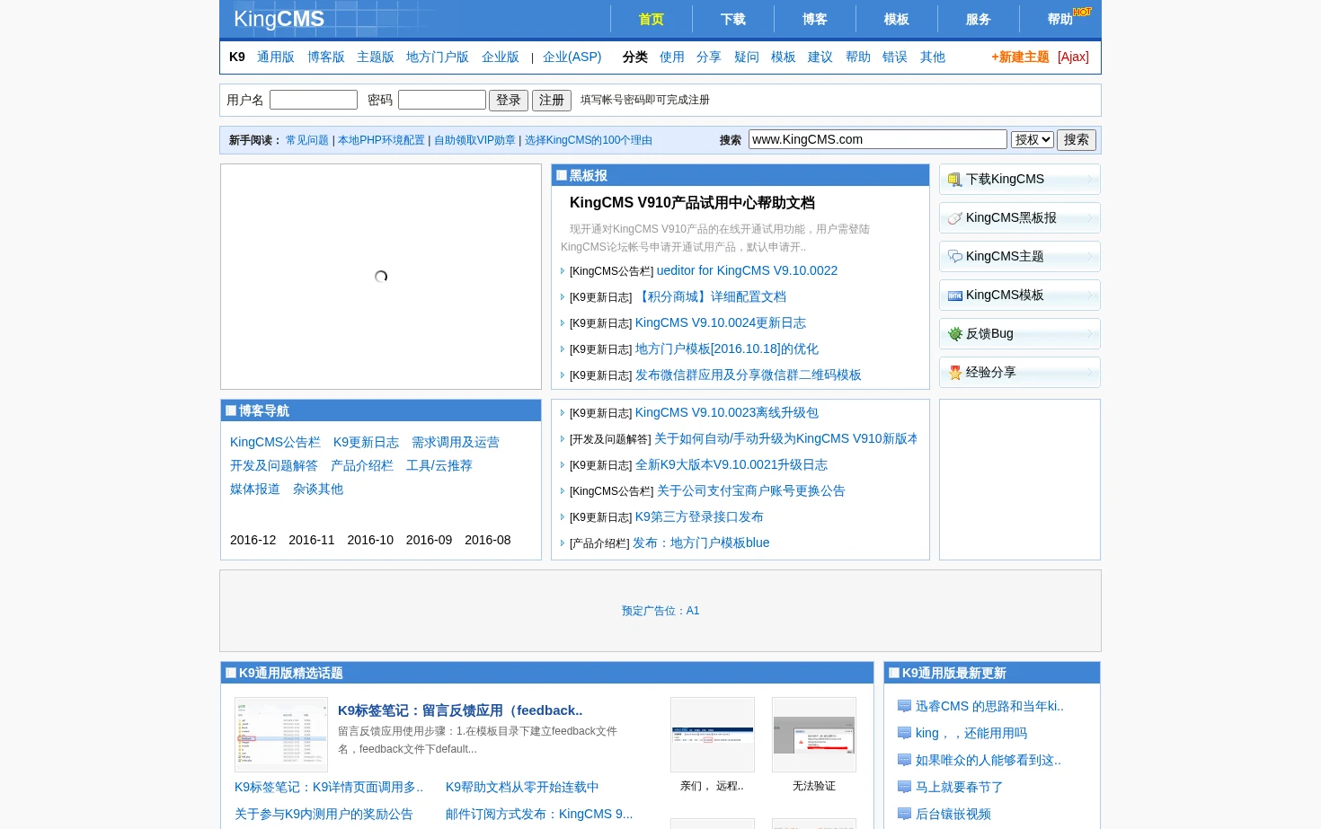This screenshot has height=829, width=1321.
Task: Click the +新建主题 link
Action: pyautogui.click(x=1020, y=57)
